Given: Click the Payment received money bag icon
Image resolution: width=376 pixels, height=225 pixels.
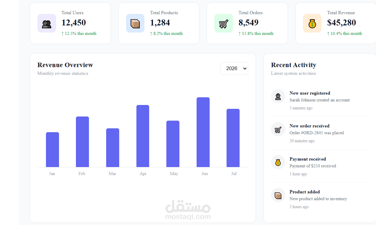Looking at the screenshot, I should [278, 162].
